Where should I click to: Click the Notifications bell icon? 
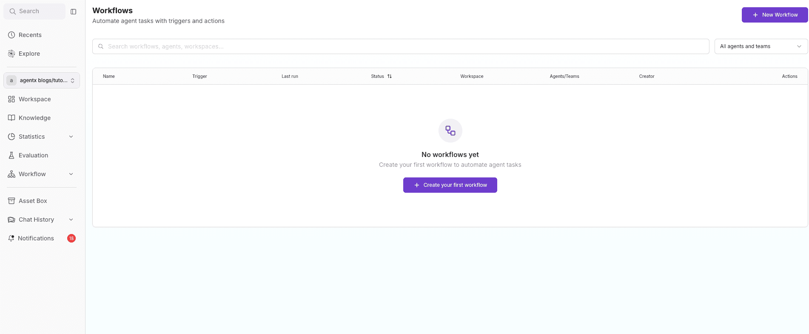click(11, 238)
